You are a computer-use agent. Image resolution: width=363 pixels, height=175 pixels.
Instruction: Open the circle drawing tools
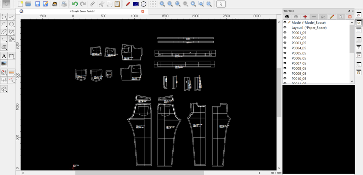pyautogui.click(x=12, y=24)
